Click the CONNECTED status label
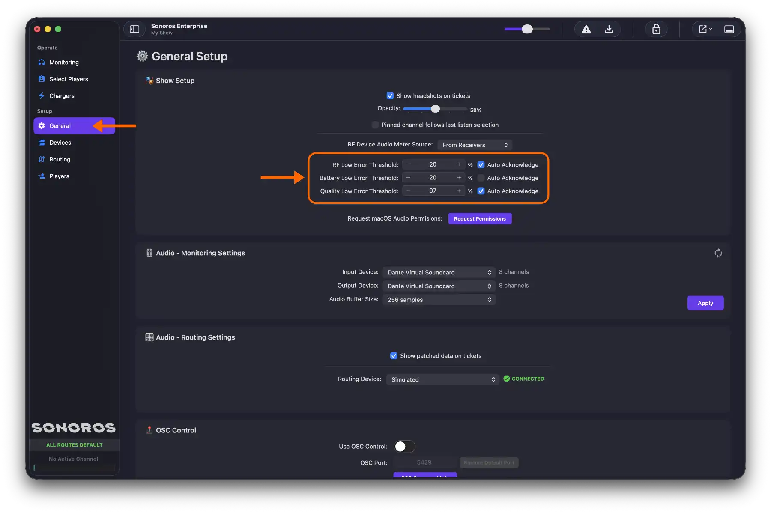Viewport: 771px width, 513px height. pyautogui.click(x=528, y=379)
